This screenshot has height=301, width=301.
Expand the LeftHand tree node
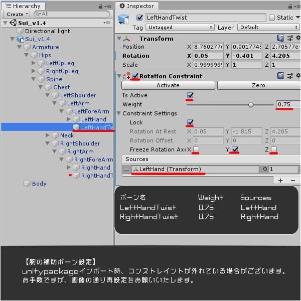[x=69, y=119]
